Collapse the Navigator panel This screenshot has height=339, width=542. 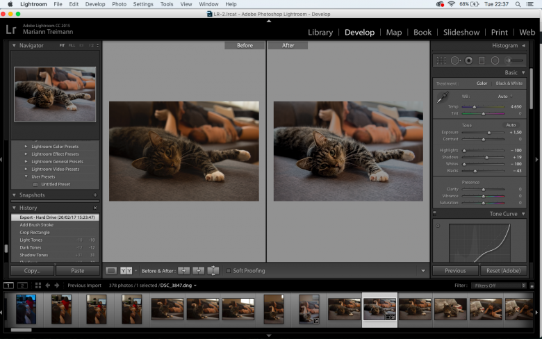14,45
